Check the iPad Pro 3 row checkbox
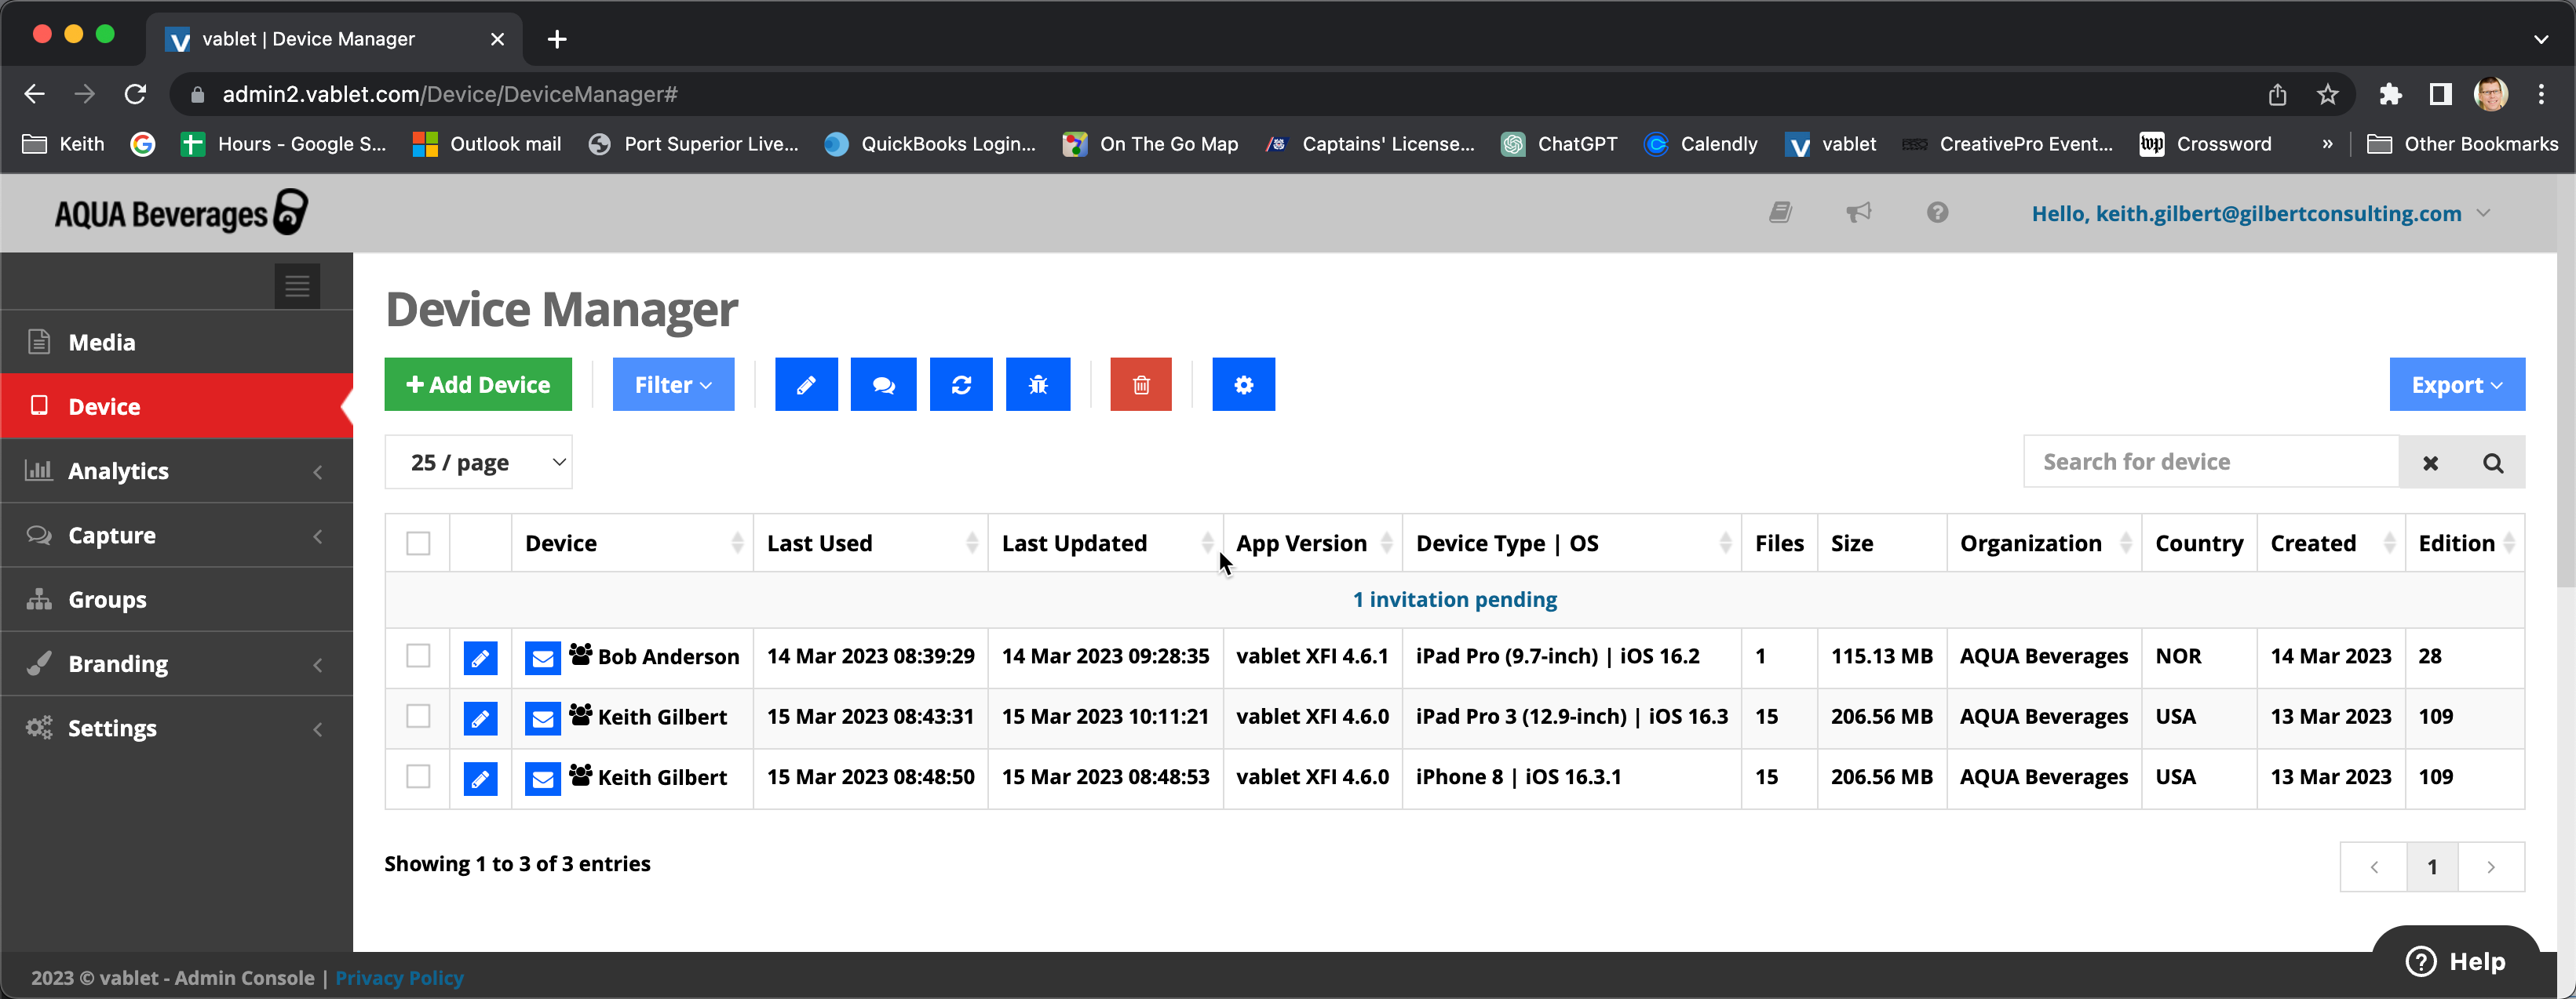Viewport: 2576px width, 999px height. [x=418, y=716]
